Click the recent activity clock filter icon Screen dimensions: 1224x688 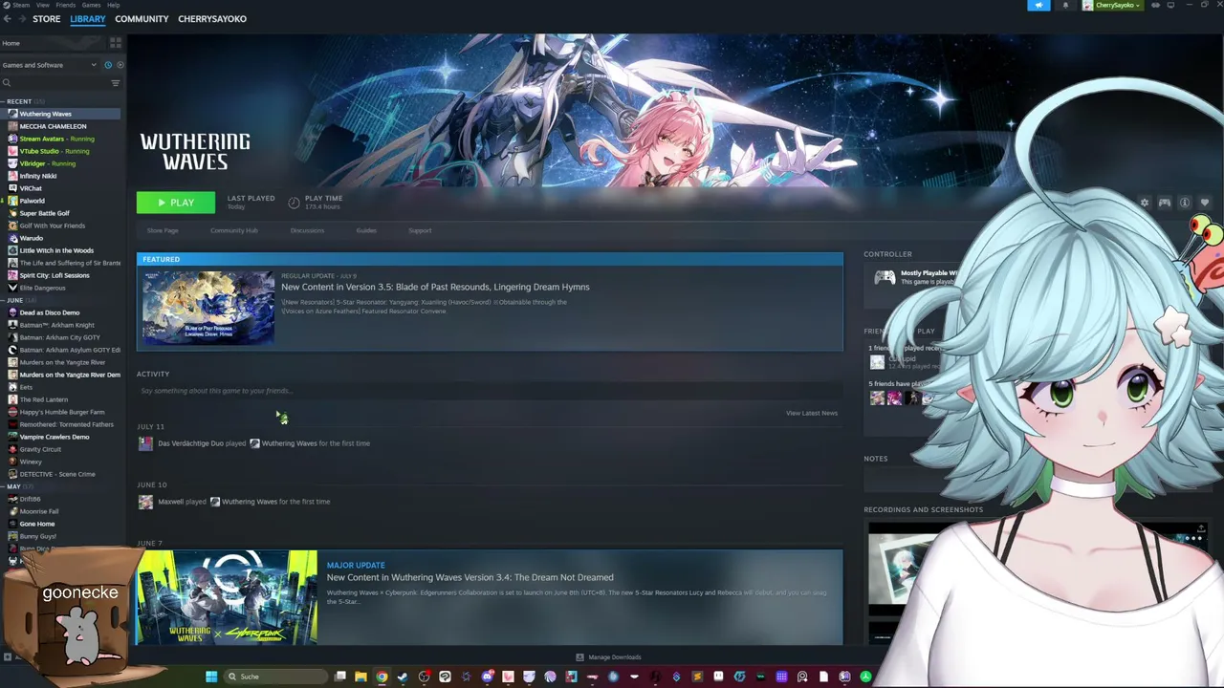[x=108, y=65]
